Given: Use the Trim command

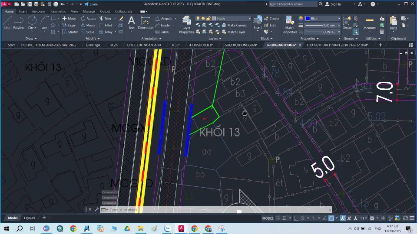Looking at the screenshot, I should (x=105, y=19).
